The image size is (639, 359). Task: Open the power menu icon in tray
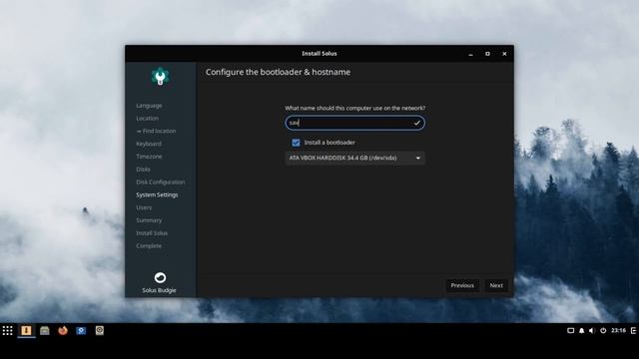(603, 330)
